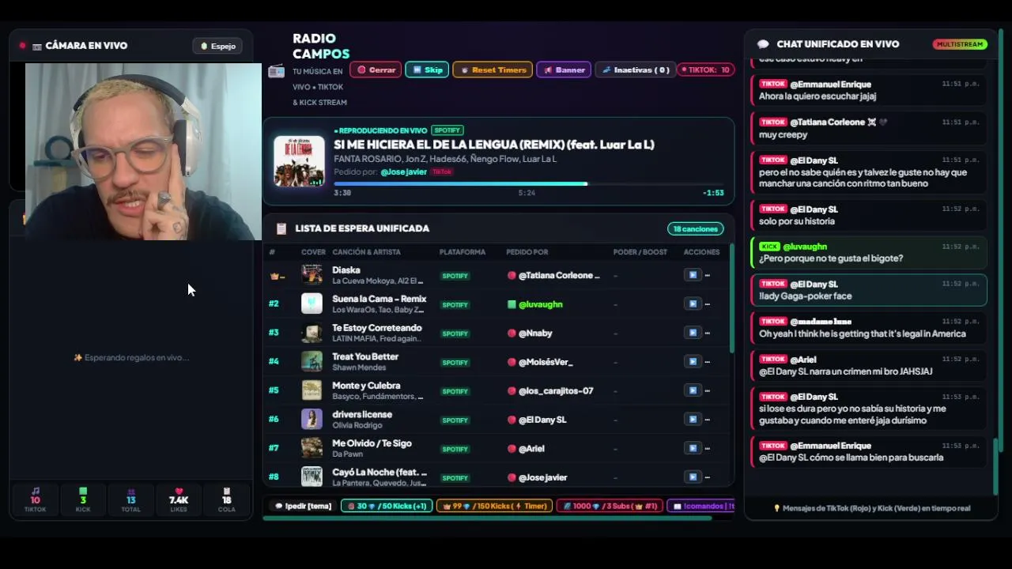Click the 30 / 50 Kicks (+1) chip
Viewport: 1012px width, 569px height.
[387, 506]
